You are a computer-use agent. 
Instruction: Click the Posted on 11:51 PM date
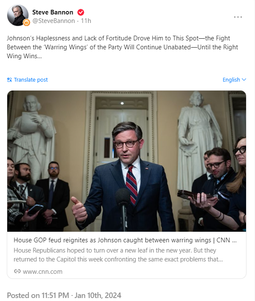[x=38, y=295]
